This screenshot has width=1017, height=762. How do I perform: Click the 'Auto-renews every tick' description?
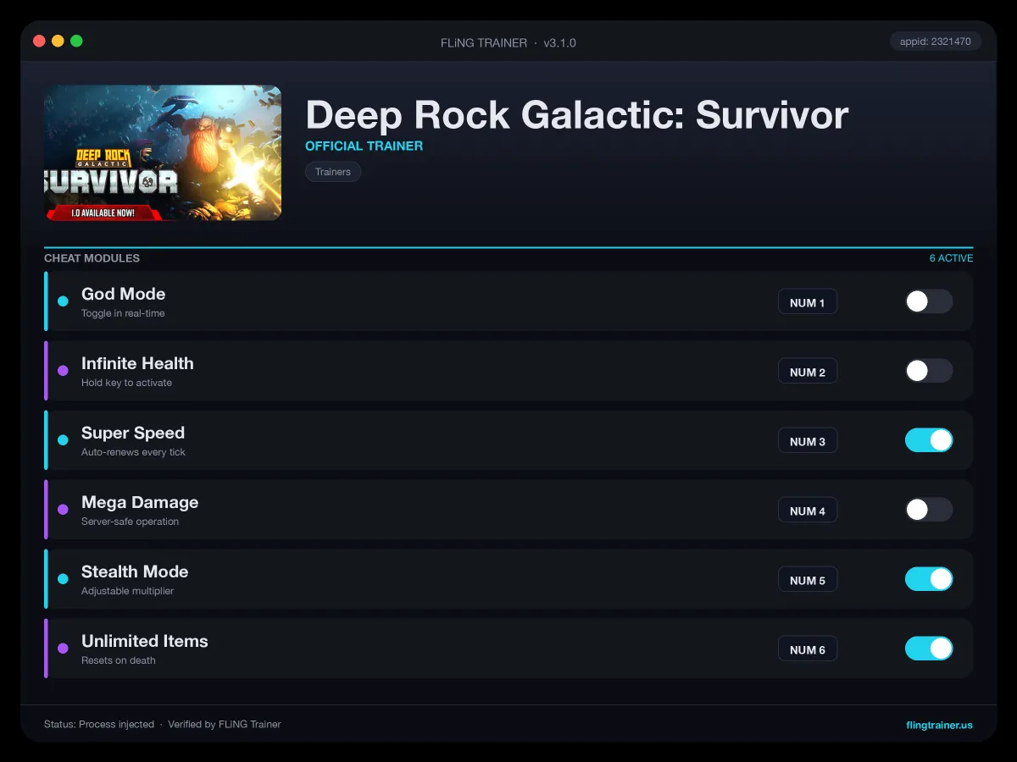pyautogui.click(x=133, y=452)
